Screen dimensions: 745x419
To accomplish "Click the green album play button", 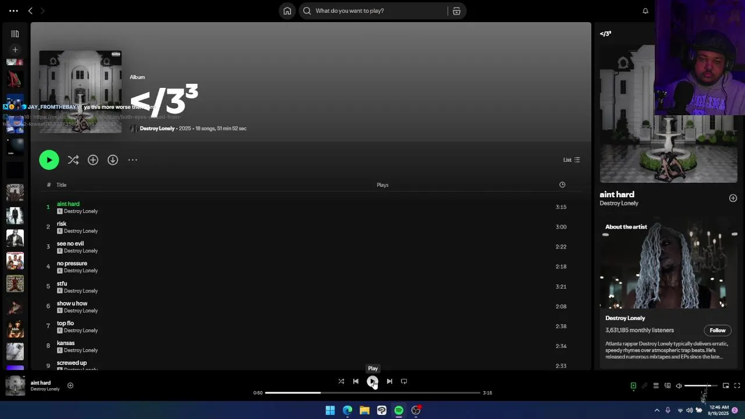I will [49, 160].
